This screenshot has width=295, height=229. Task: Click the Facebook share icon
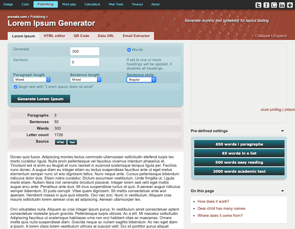266,5
